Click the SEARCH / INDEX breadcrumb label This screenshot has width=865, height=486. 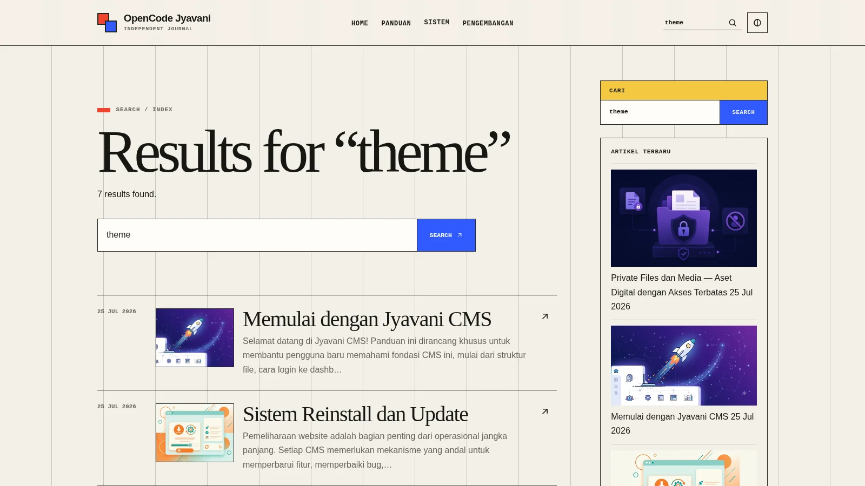click(144, 110)
